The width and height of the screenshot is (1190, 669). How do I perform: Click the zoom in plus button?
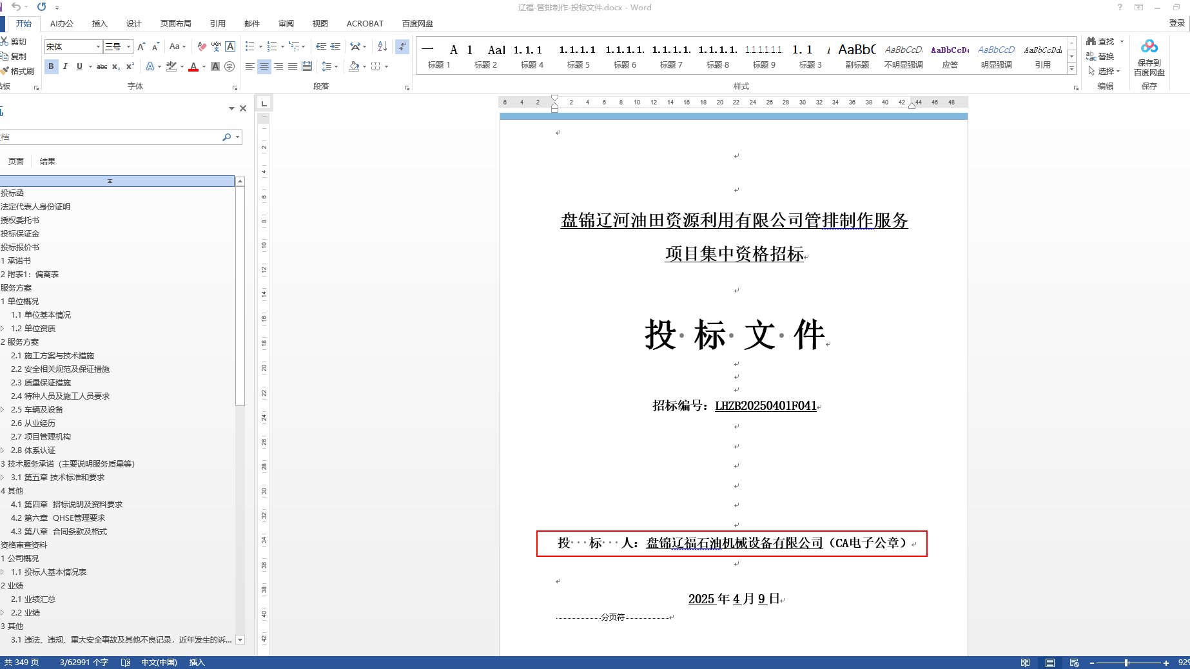pos(1166,663)
